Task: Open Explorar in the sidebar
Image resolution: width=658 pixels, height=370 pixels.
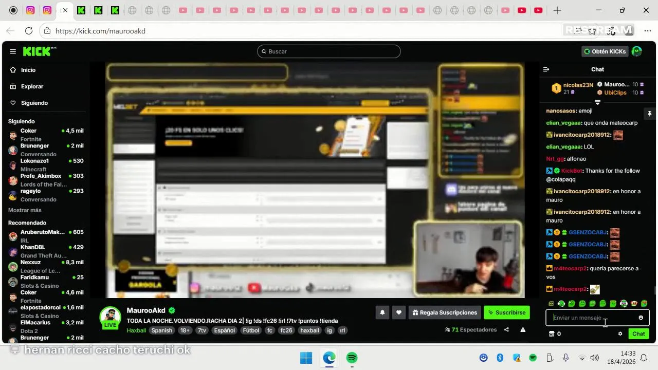Action: click(x=32, y=86)
